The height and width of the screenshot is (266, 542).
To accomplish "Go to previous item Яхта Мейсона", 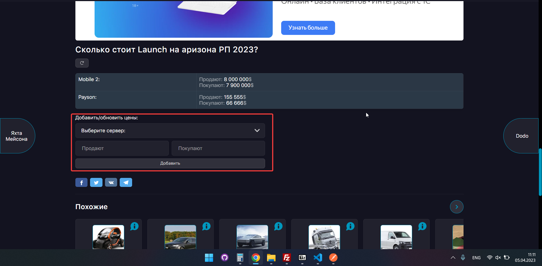I will [x=17, y=136].
